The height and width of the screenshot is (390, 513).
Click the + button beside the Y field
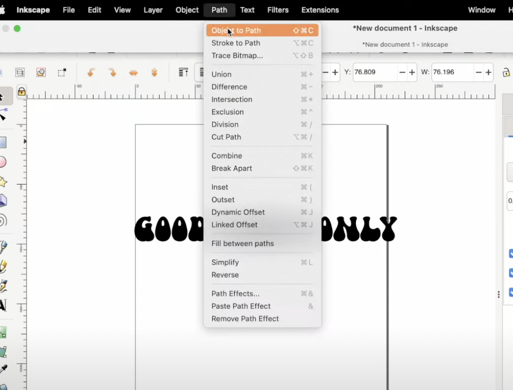pyautogui.click(x=411, y=73)
